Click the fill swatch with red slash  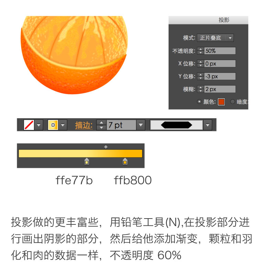coord(29,125)
